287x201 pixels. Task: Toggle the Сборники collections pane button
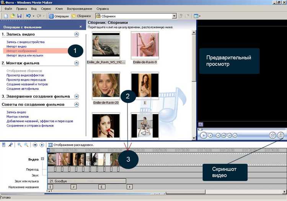point(81,16)
